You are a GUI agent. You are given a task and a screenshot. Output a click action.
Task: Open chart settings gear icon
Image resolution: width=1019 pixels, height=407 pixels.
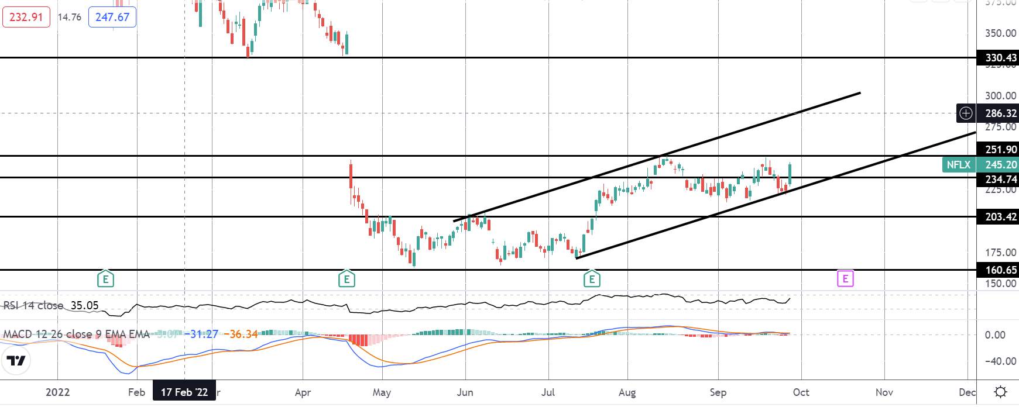pos(1000,392)
